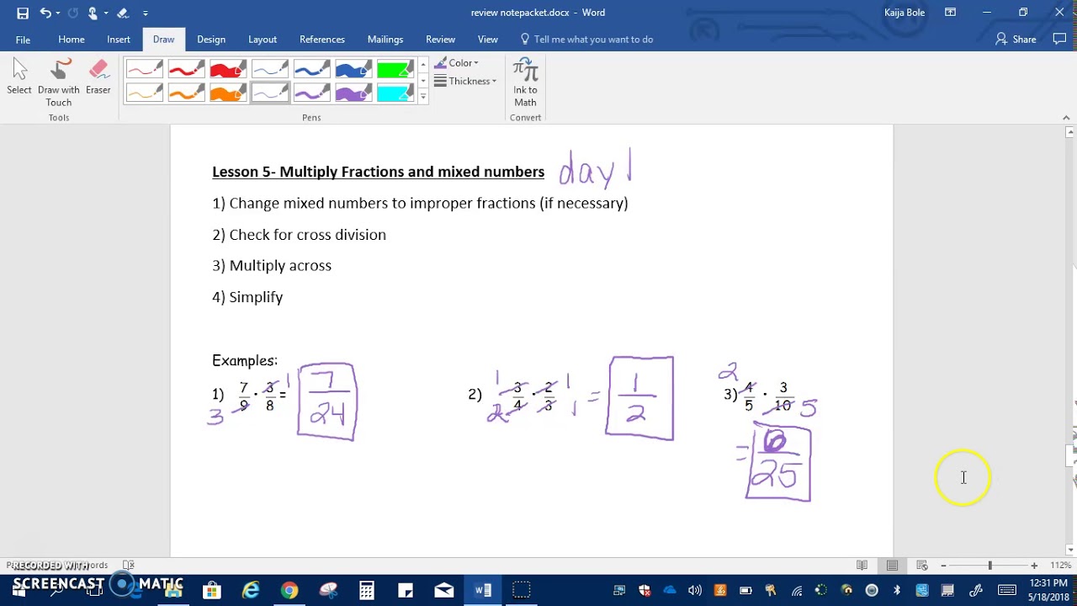
Task: Select the blue highlighter pen
Action: [x=353, y=69]
